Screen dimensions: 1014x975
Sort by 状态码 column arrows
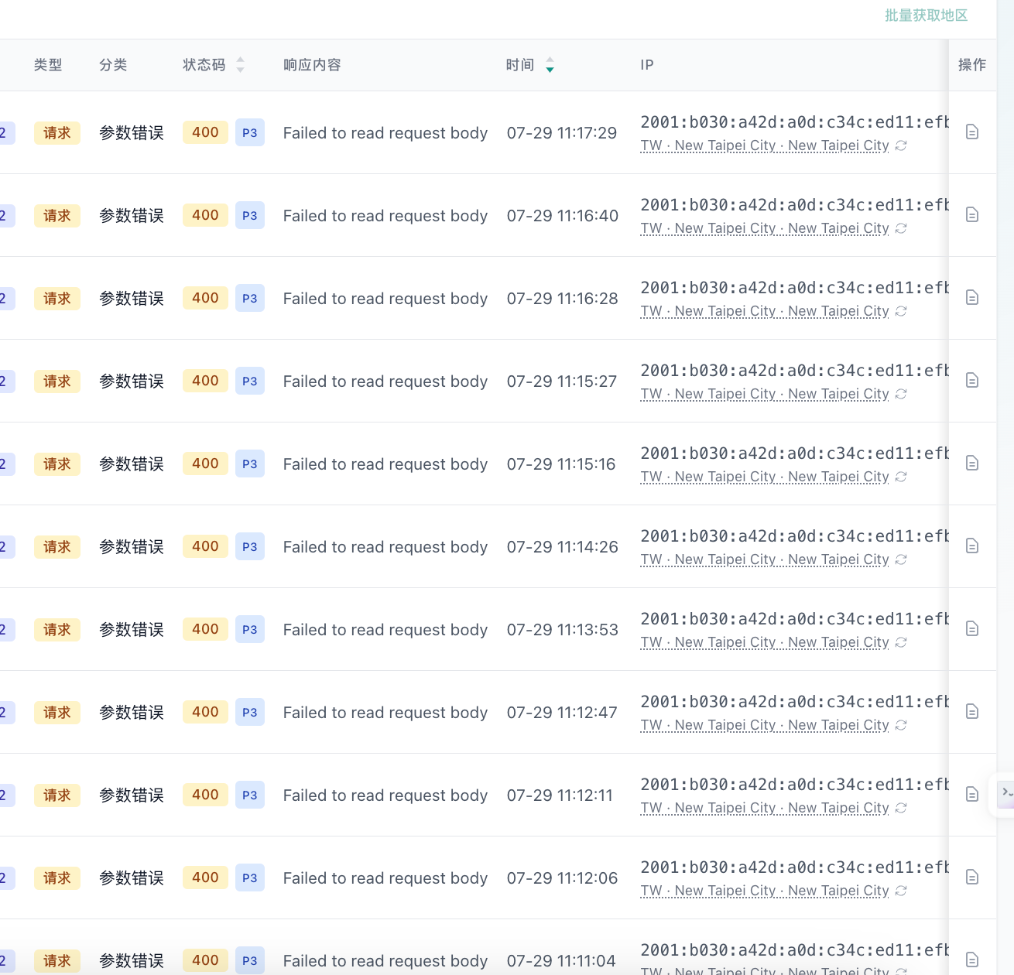pos(241,65)
